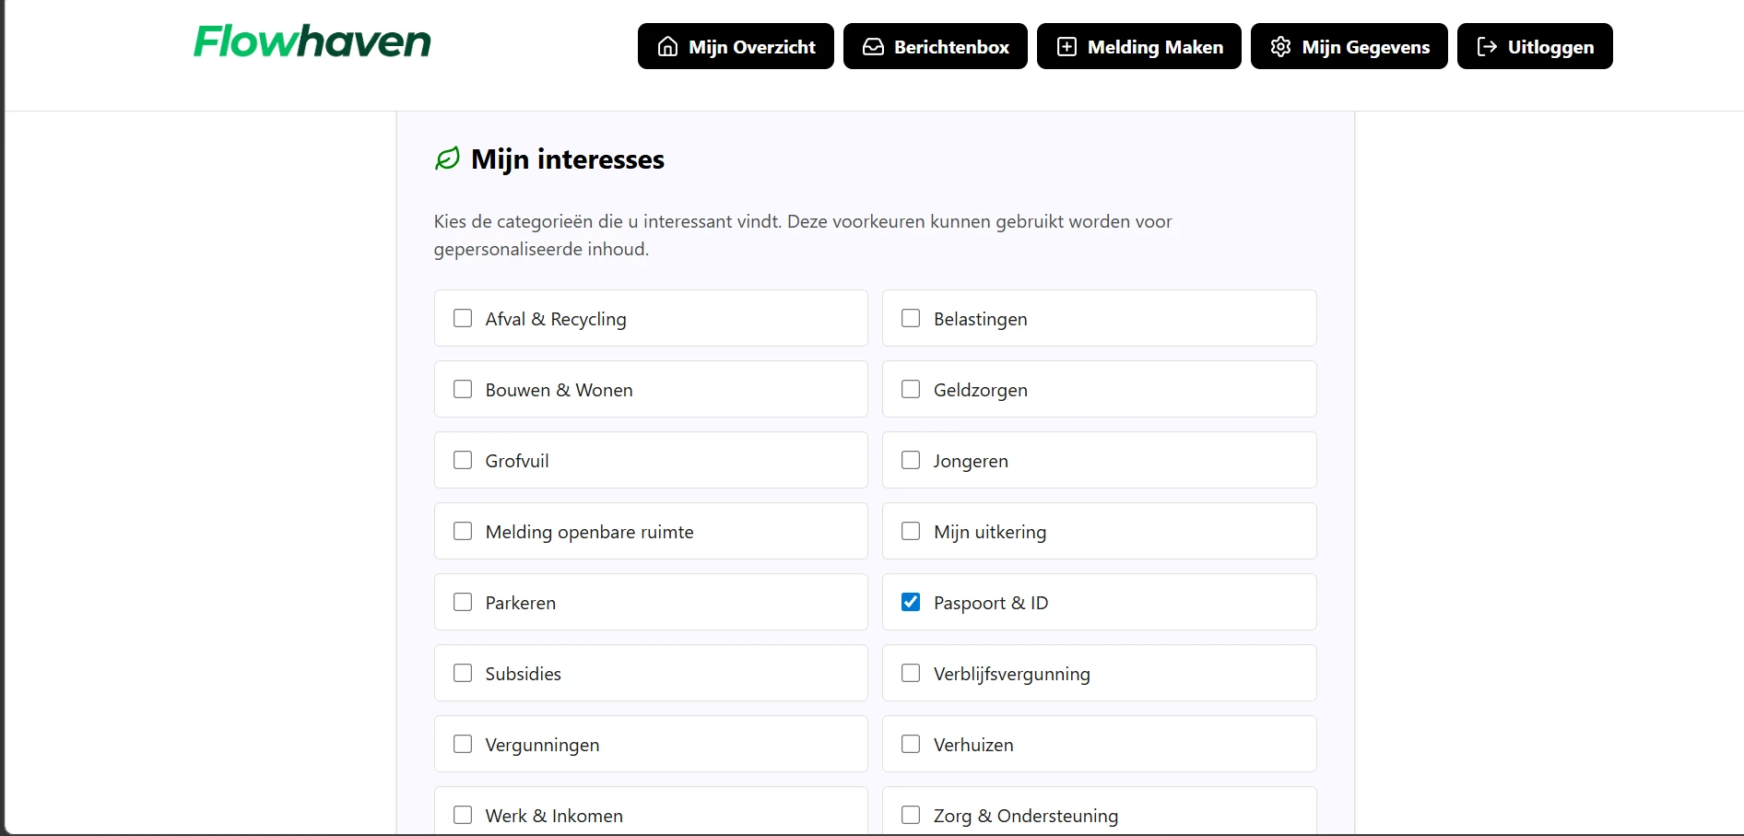Uncheck Paspoort & ID
The image size is (1744, 836).
click(x=911, y=602)
